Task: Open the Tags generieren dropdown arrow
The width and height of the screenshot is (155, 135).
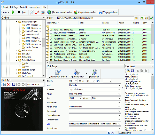Action: coord(86,74)
